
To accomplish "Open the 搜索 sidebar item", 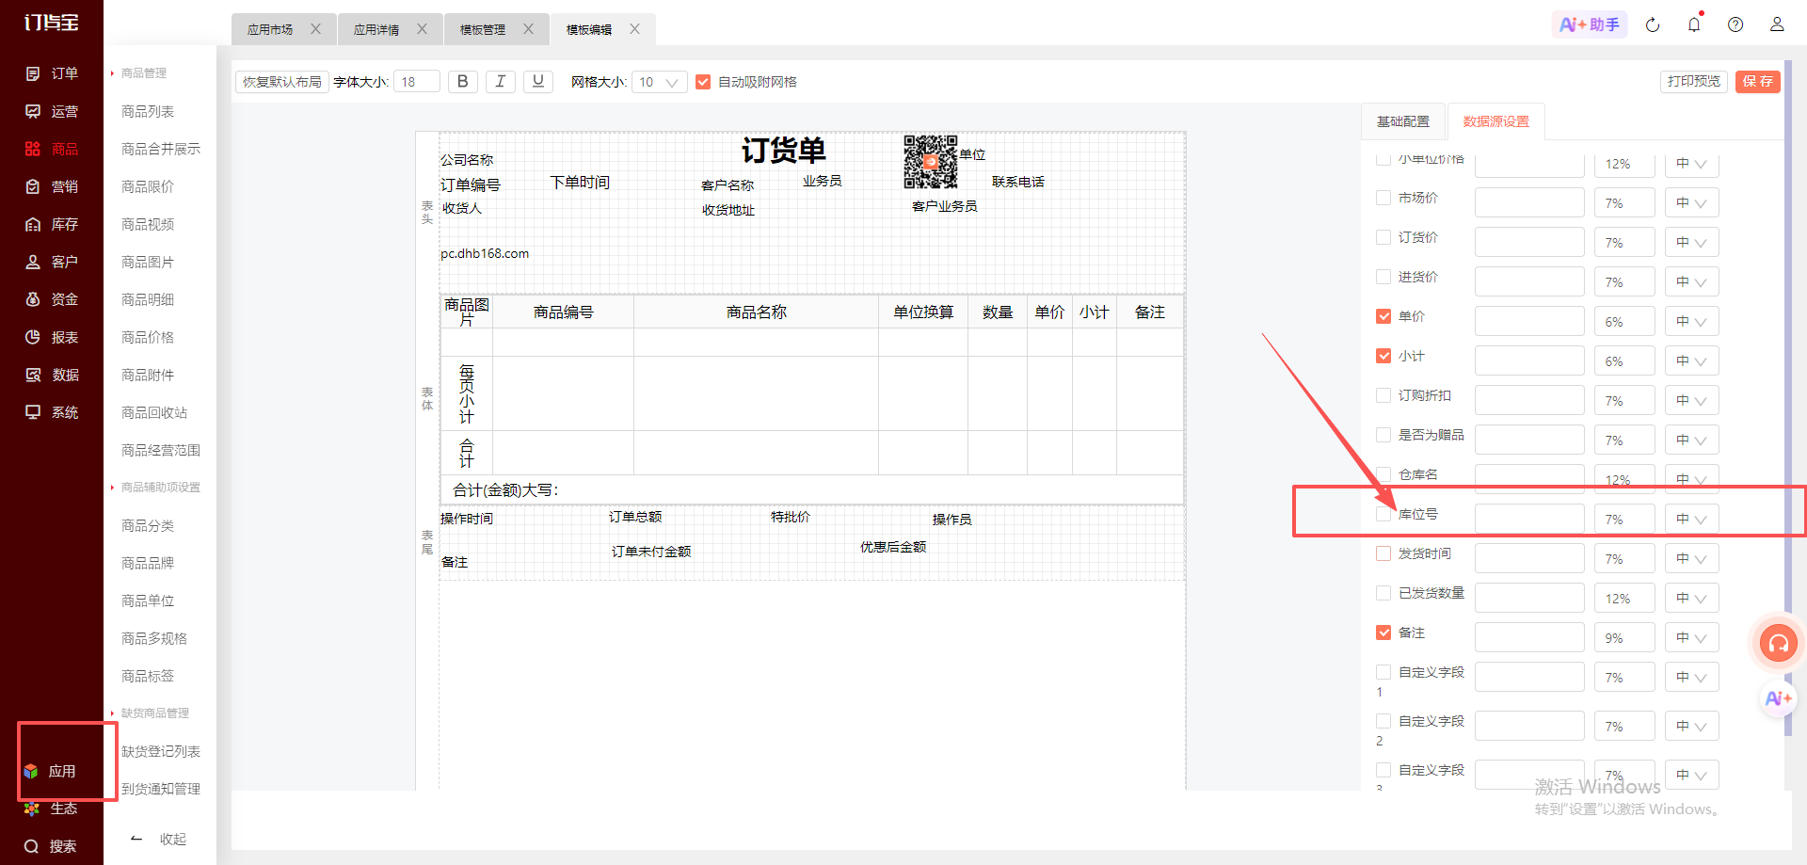I will point(50,846).
